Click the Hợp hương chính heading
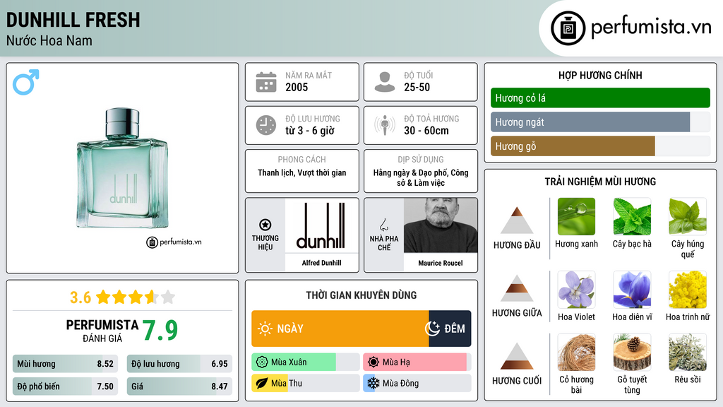Screen dimensions: 723x407 (x=600, y=75)
